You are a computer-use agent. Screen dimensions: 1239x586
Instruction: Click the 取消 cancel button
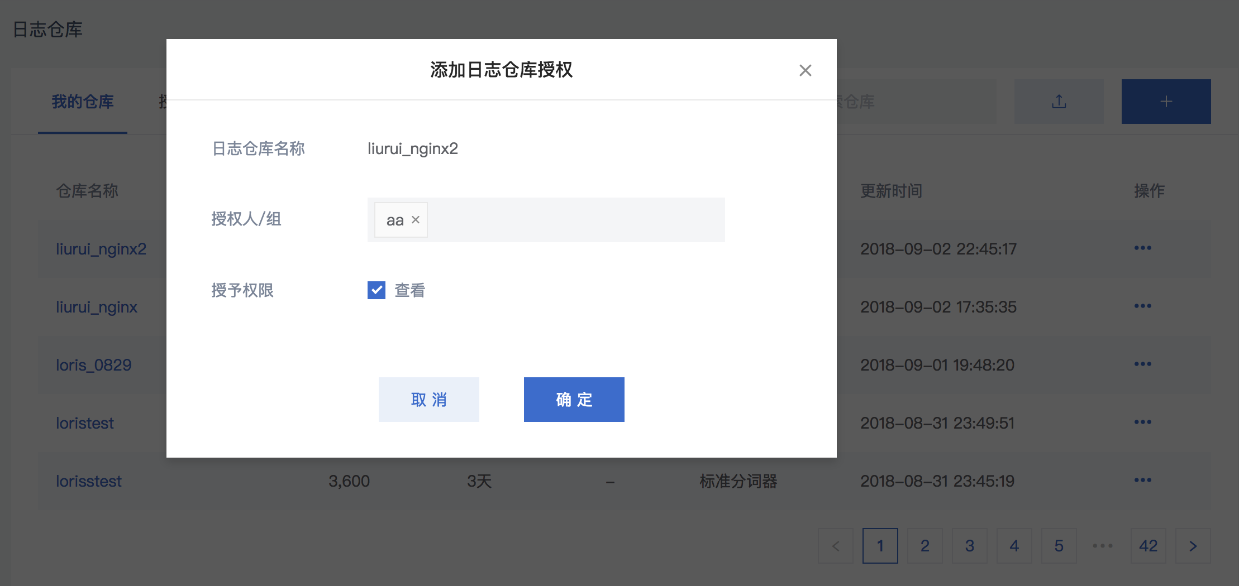point(429,400)
